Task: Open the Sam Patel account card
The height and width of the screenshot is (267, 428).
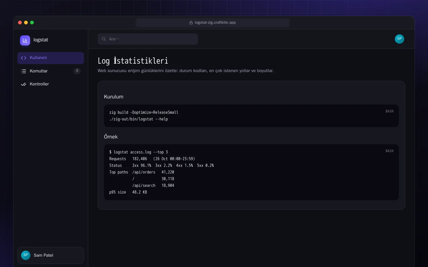Action: coord(50,255)
